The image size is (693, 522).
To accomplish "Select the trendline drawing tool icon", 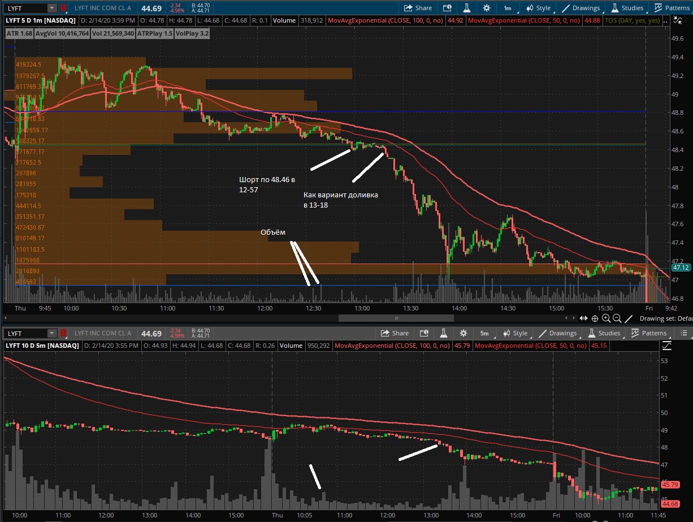I will 629,318.
